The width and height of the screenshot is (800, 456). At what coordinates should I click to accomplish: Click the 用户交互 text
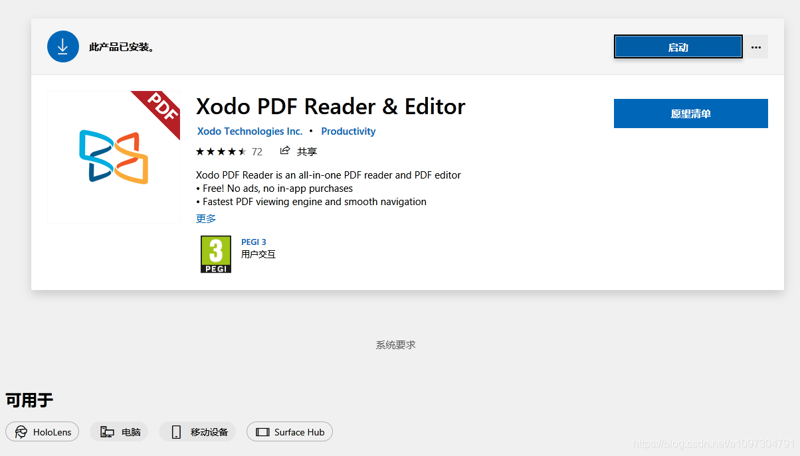click(258, 254)
